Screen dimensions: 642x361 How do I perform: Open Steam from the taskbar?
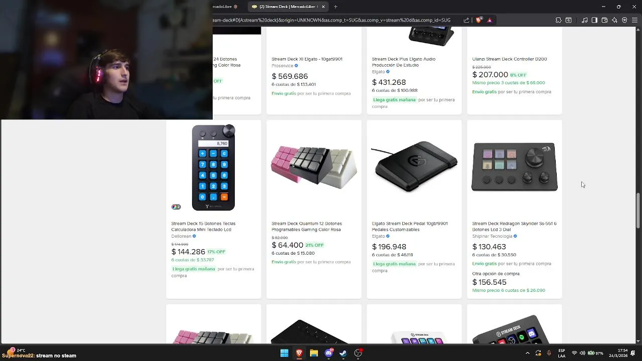[x=343, y=353]
